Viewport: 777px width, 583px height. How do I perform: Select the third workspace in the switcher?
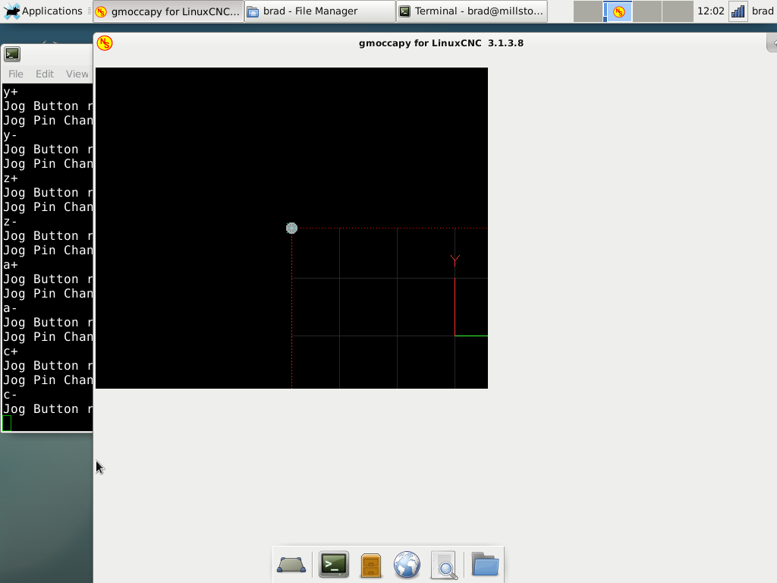[x=647, y=11]
